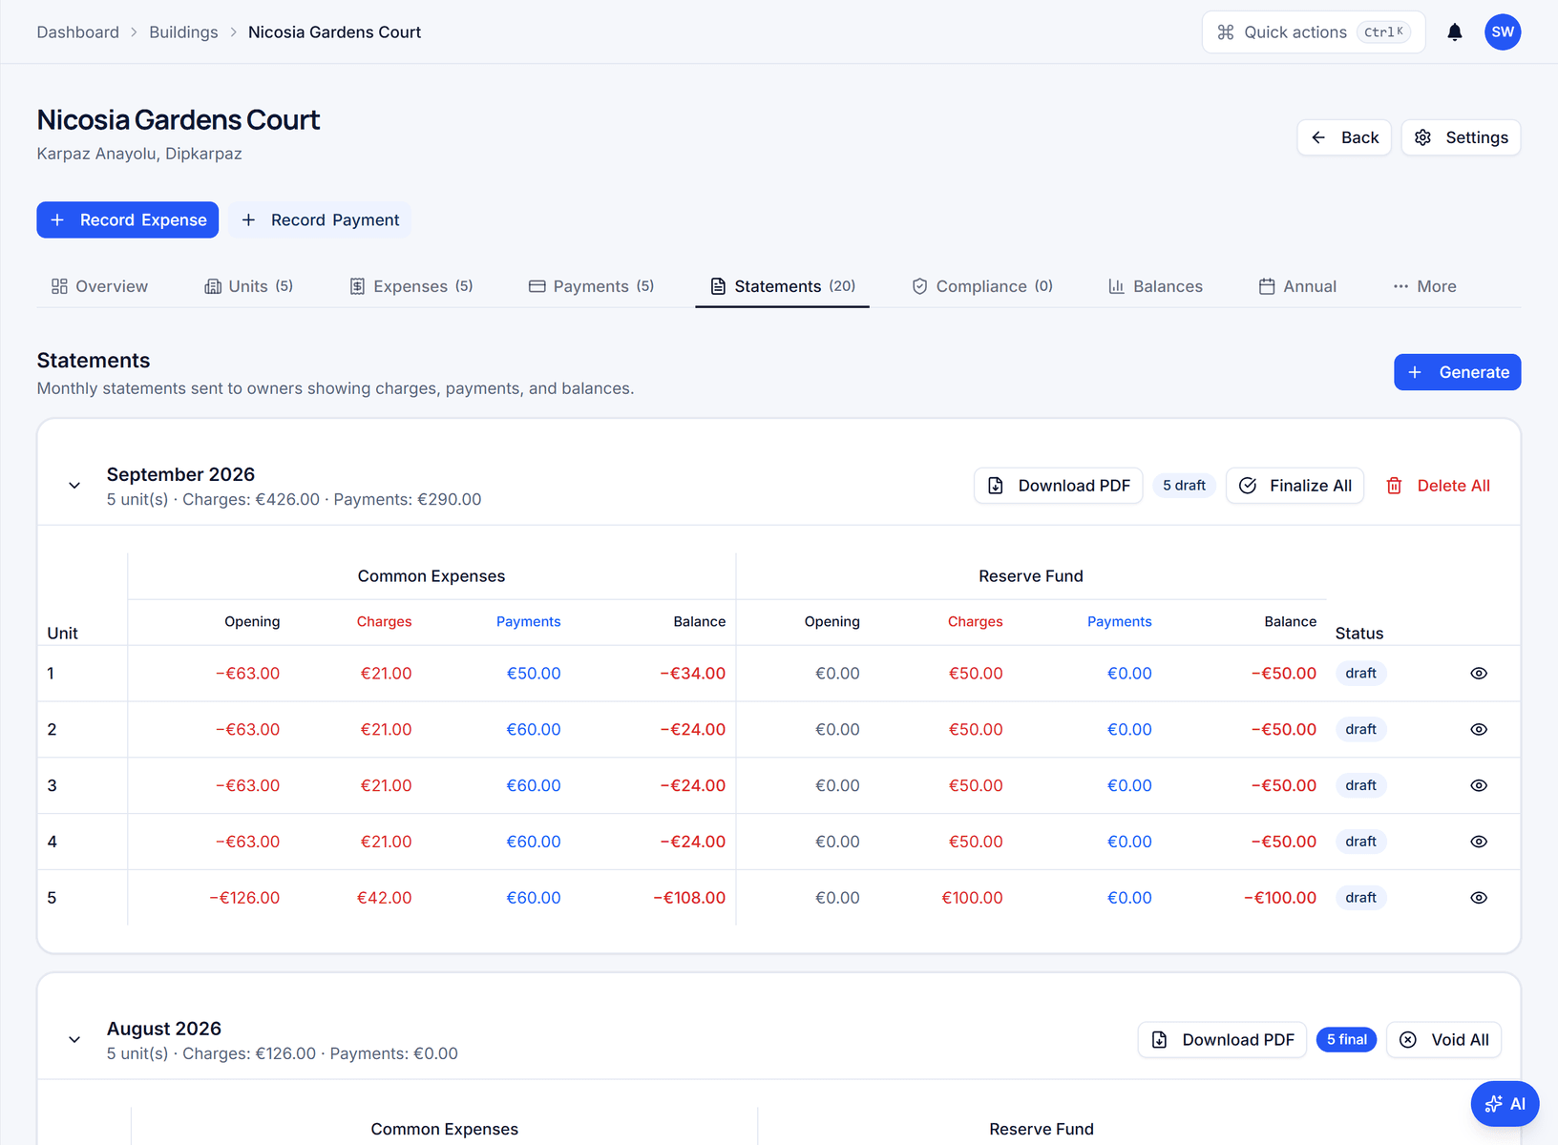1558x1145 pixels.
Task: View statement details for unit 3
Action: click(1479, 786)
